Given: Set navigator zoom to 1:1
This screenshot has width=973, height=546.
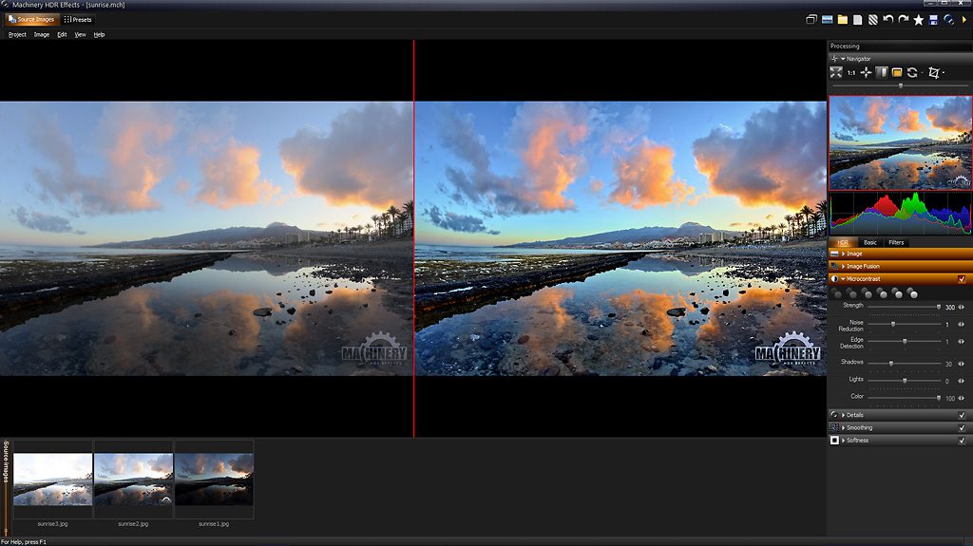Looking at the screenshot, I should (851, 72).
